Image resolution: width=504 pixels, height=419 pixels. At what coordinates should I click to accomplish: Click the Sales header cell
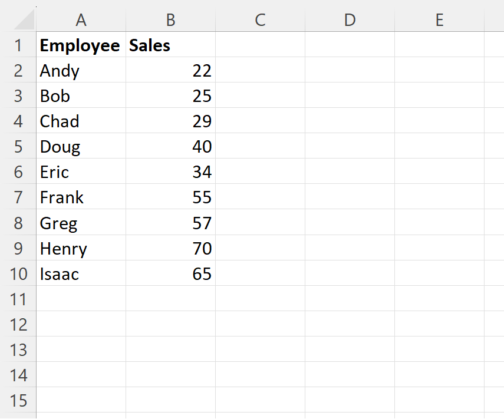[x=170, y=45]
